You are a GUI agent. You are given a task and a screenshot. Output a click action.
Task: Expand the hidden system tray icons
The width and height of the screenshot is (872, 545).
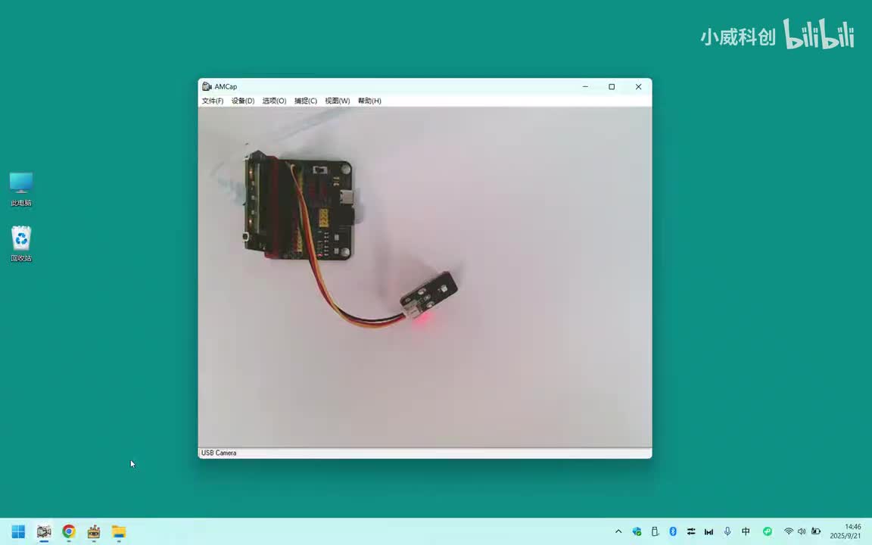[x=618, y=531]
